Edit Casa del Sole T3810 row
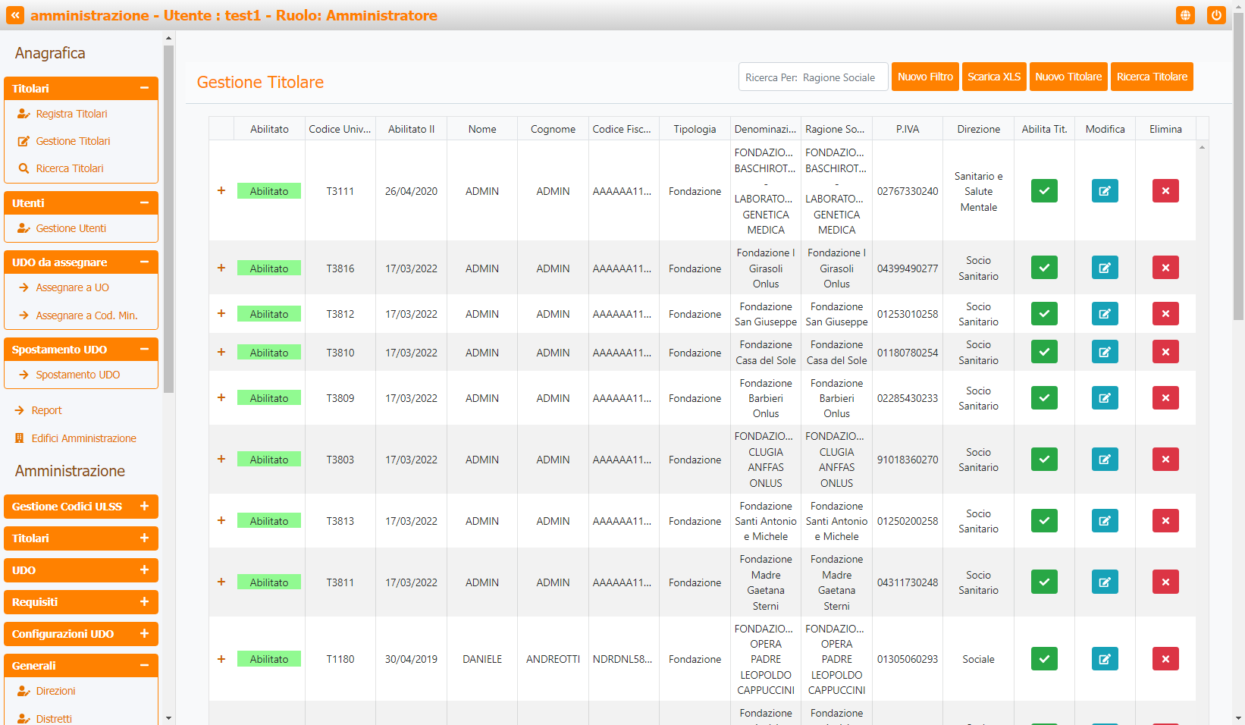1245x725 pixels. pyautogui.click(x=1105, y=352)
